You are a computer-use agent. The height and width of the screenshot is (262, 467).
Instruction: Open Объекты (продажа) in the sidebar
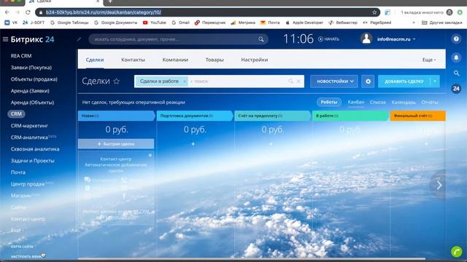(34, 79)
